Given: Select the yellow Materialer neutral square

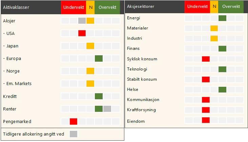Looking at the screenshot, I should click(214, 28).
